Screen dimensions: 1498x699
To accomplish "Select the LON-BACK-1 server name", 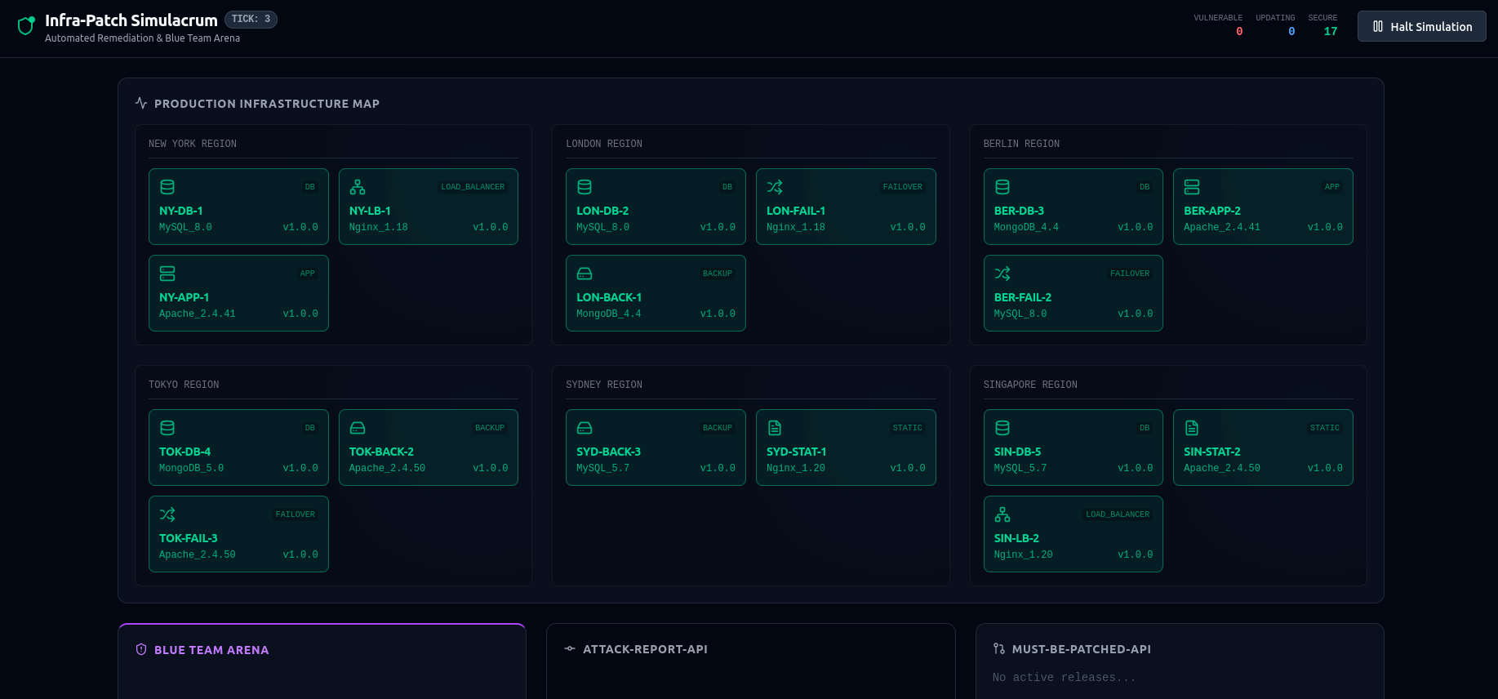I will [x=609, y=297].
